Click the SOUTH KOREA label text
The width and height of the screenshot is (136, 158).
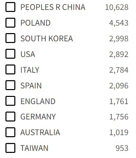47,39
